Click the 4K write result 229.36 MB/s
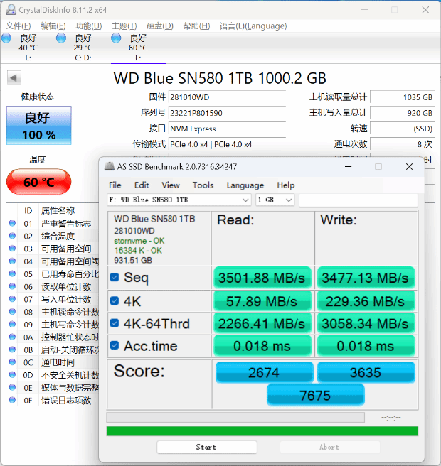Screen dimensions: 441x466 (x=366, y=301)
